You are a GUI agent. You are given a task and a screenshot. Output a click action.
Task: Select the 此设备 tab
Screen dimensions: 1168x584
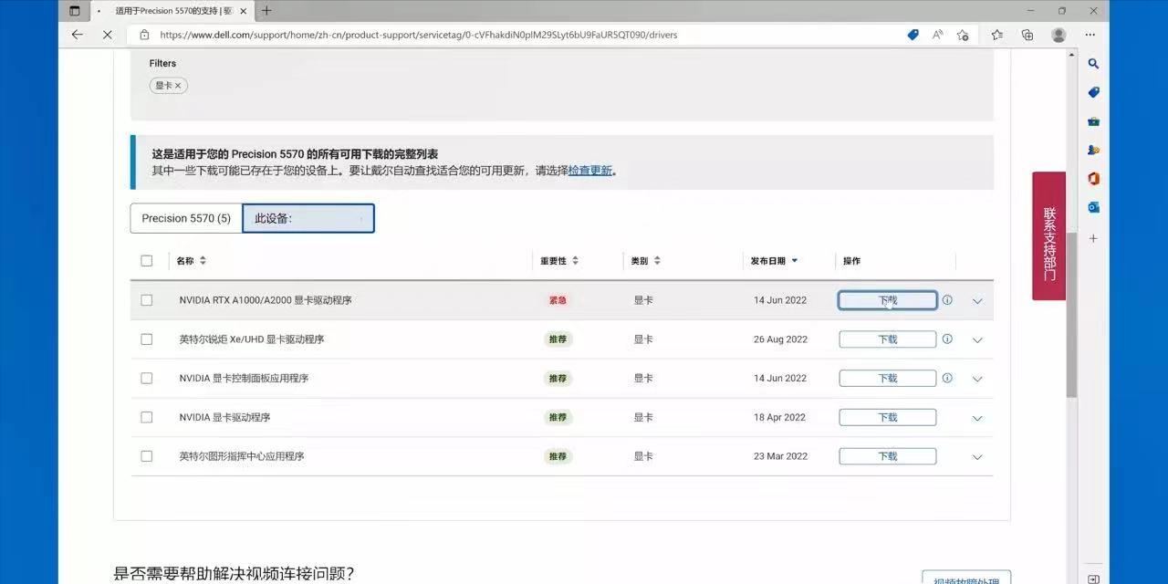tap(308, 217)
